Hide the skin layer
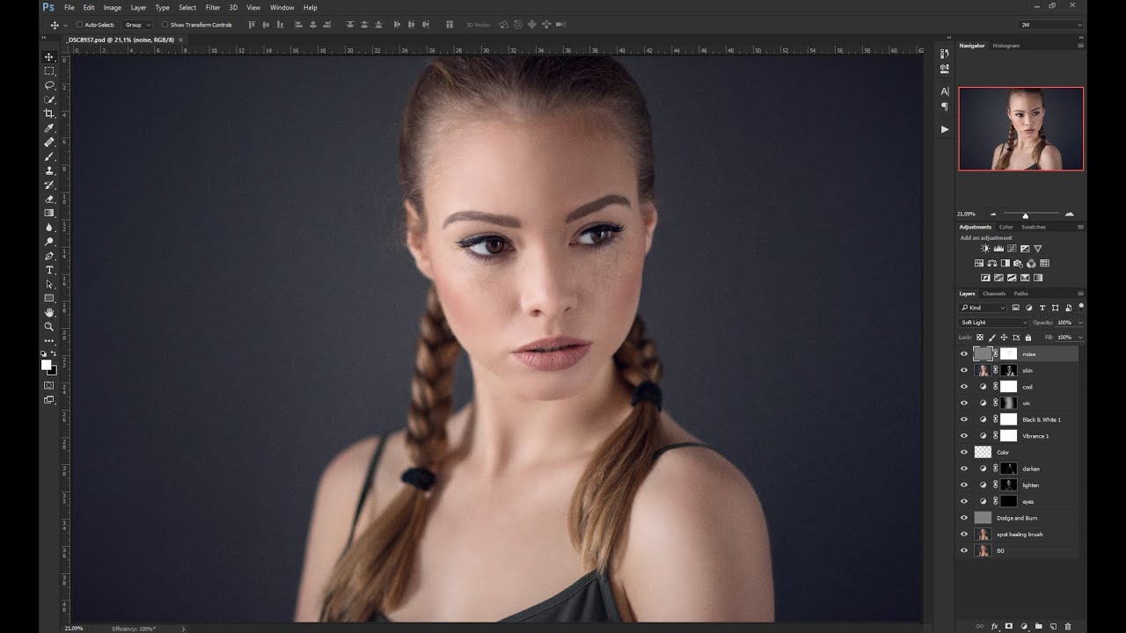The height and width of the screenshot is (633, 1126). [x=964, y=371]
